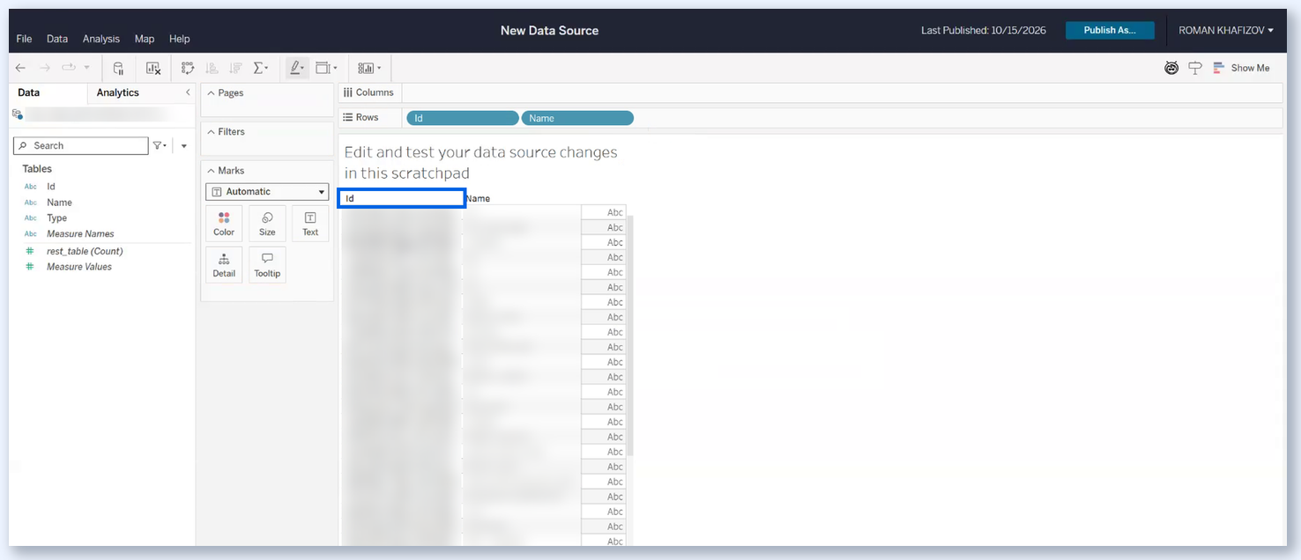The width and height of the screenshot is (1301, 560).
Task: Click the Abc type icon beside Type field
Action: [31, 218]
